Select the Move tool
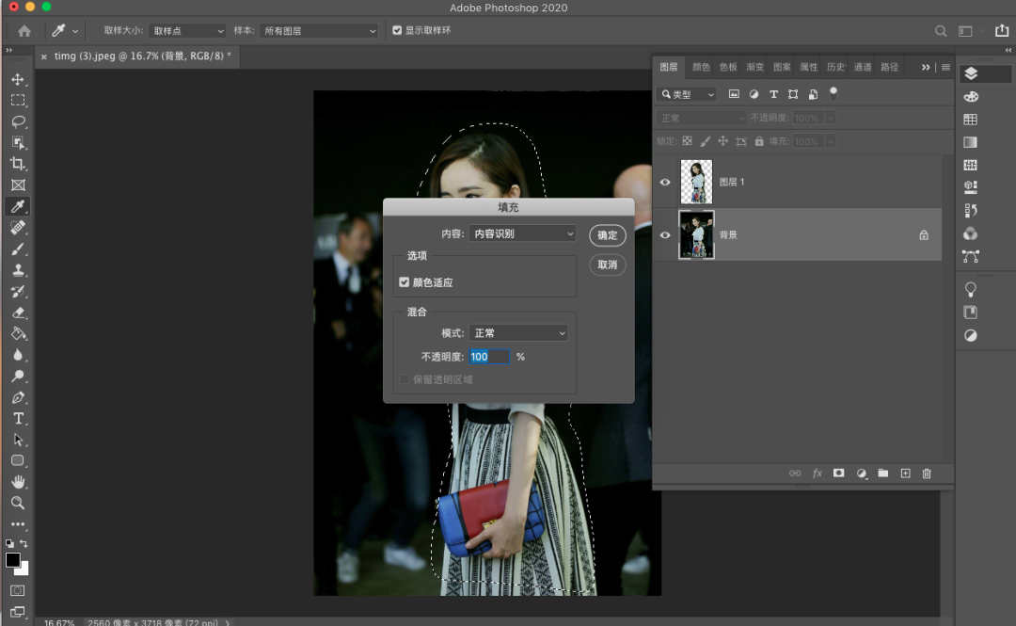Screen dimensions: 1016x626 (18, 79)
